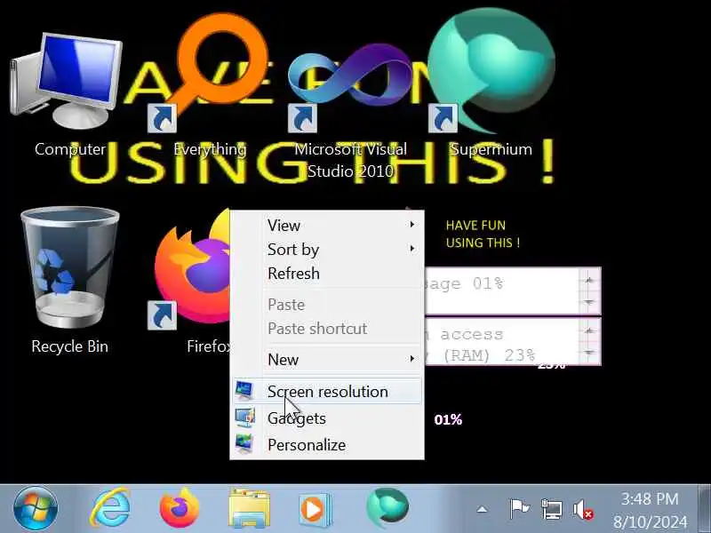Click the network status tray icon
Viewport: 711px width, 533px height.
[552, 509]
